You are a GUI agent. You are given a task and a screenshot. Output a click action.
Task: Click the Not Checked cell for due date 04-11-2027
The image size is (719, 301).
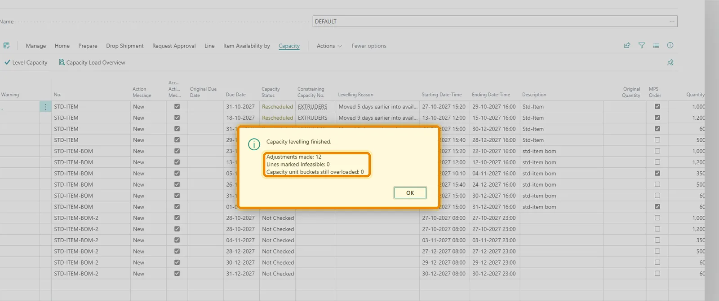click(x=278, y=240)
